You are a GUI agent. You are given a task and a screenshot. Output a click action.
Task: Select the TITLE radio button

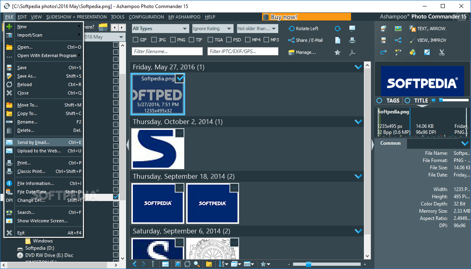407,101
